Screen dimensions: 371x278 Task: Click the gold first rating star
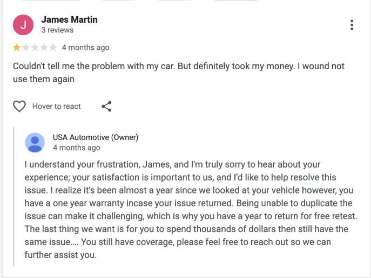pyautogui.click(x=17, y=48)
